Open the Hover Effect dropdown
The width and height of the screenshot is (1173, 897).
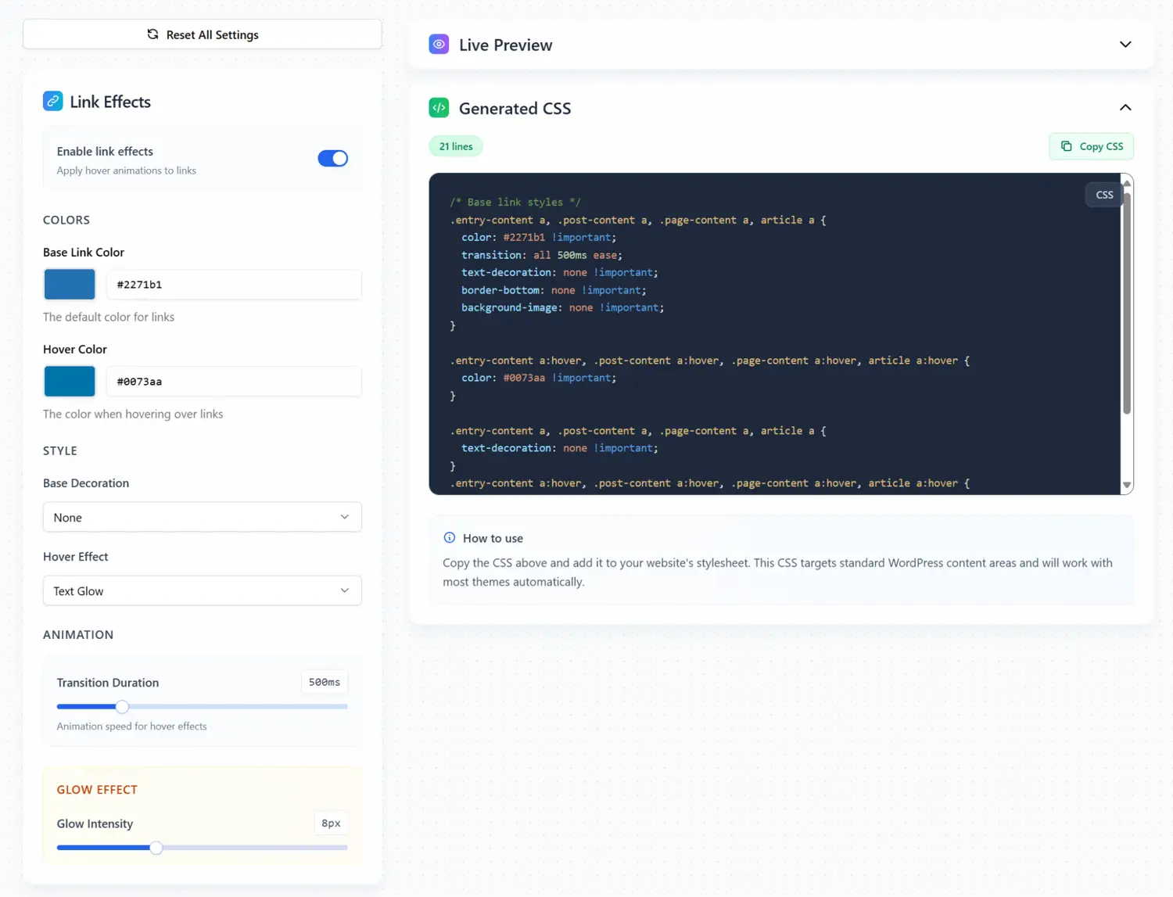[202, 590]
